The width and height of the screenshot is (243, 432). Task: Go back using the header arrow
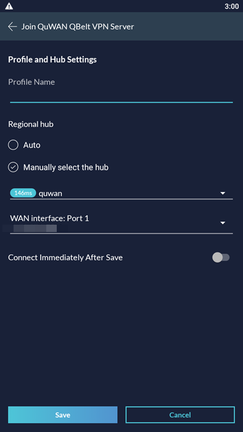12,27
